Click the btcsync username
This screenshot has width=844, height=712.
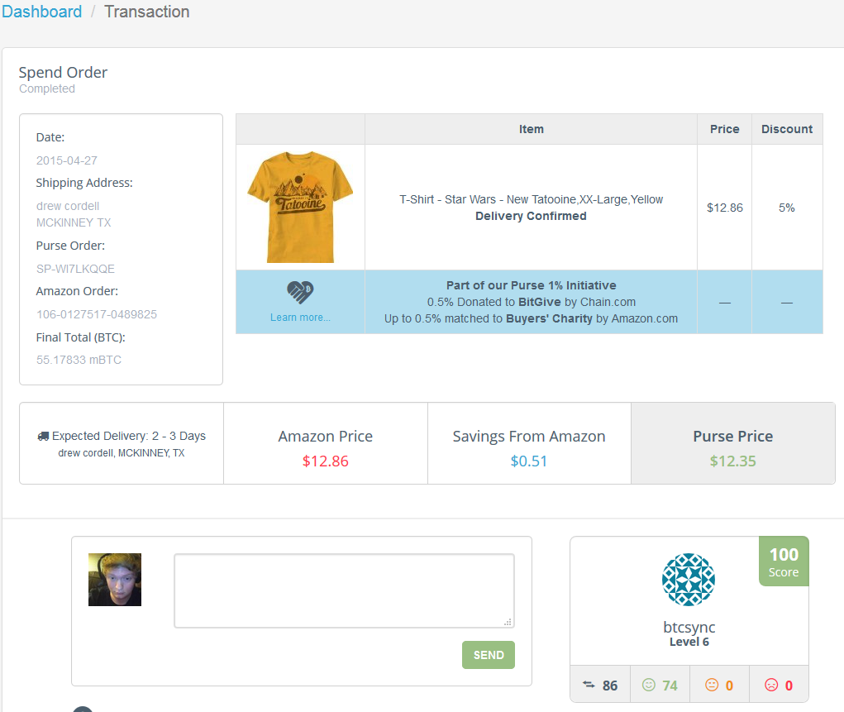689,627
